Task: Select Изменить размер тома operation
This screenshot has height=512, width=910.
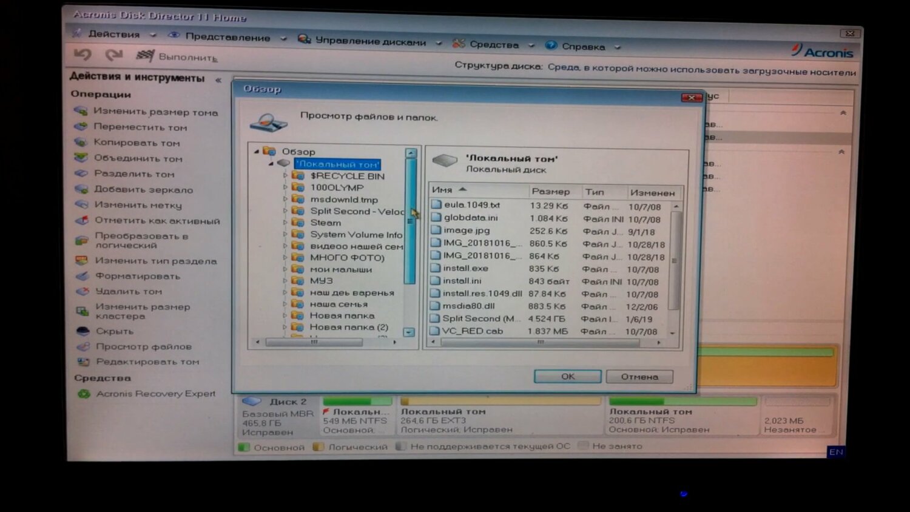Action: [146, 112]
